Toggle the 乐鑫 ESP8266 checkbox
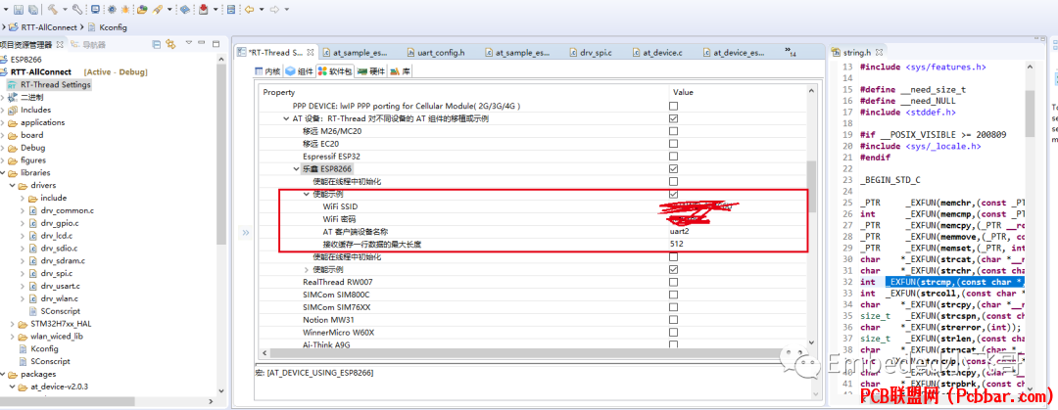Image resolution: width=1058 pixels, height=410 pixels. [673, 168]
